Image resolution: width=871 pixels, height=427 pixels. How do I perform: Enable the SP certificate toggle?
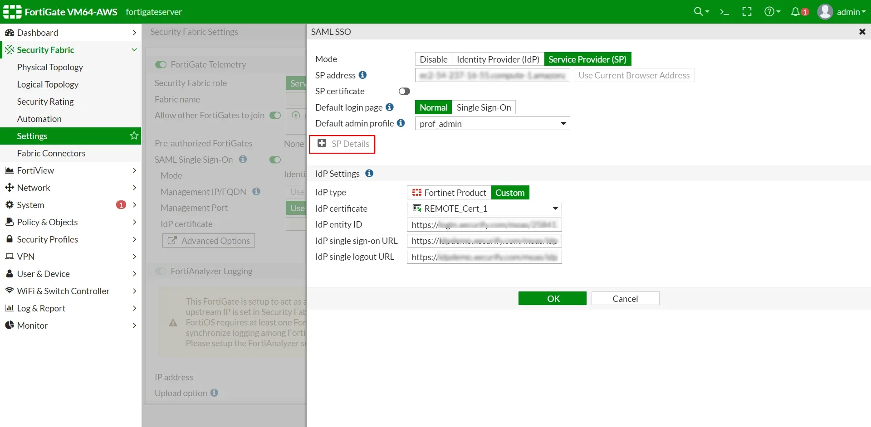point(404,91)
